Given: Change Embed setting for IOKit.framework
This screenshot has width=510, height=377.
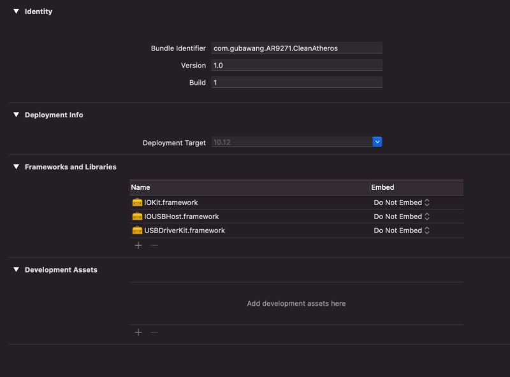Looking at the screenshot, I should [x=402, y=201].
